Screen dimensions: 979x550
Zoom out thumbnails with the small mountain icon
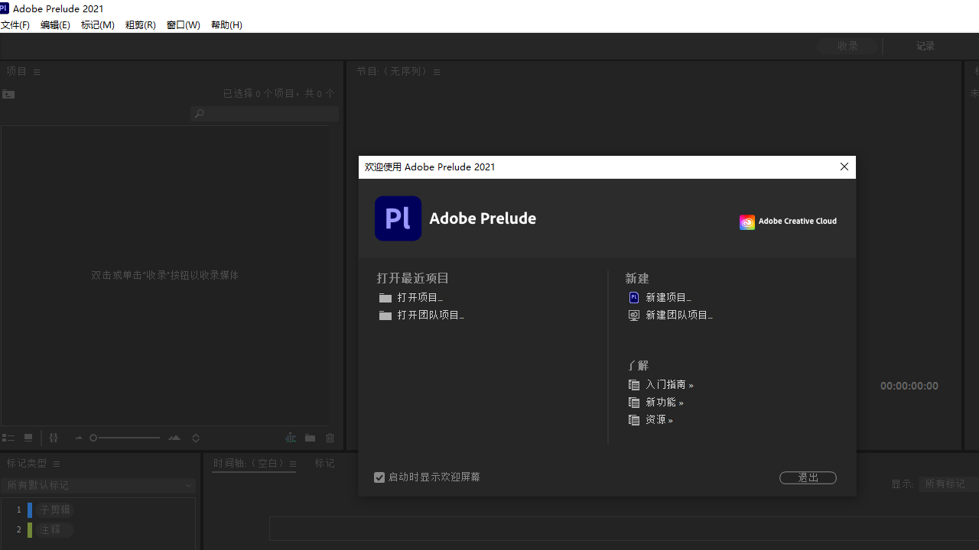(79, 438)
